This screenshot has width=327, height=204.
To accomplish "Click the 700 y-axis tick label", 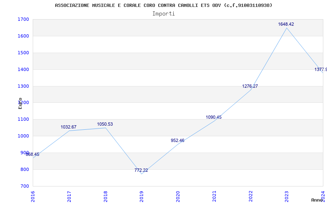I will [x=25, y=186].
